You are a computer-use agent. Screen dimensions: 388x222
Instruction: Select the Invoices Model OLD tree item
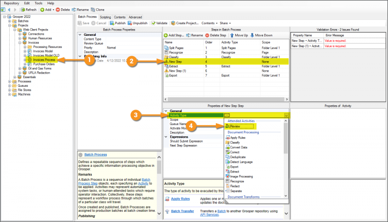coord(46,55)
